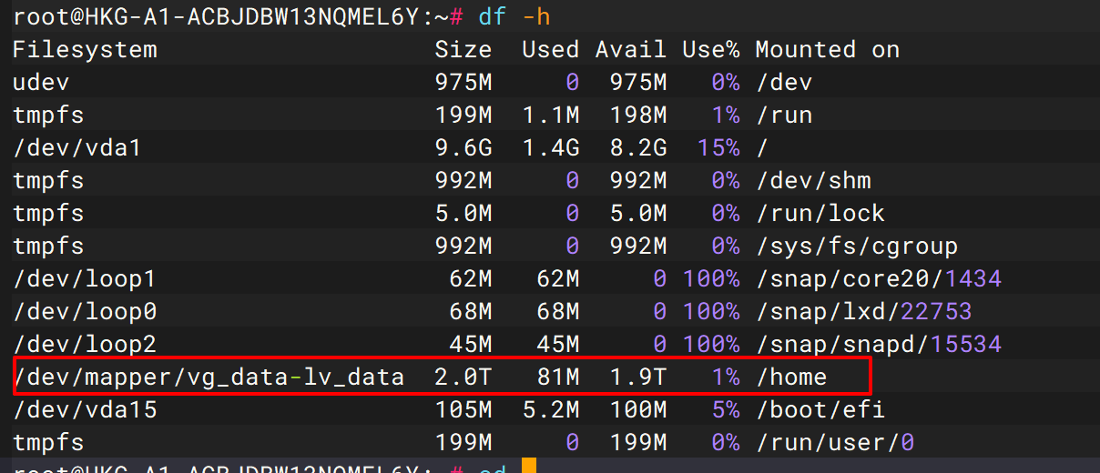Click the orange cursor block at the prompt
1100x473 pixels.
(x=529, y=468)
